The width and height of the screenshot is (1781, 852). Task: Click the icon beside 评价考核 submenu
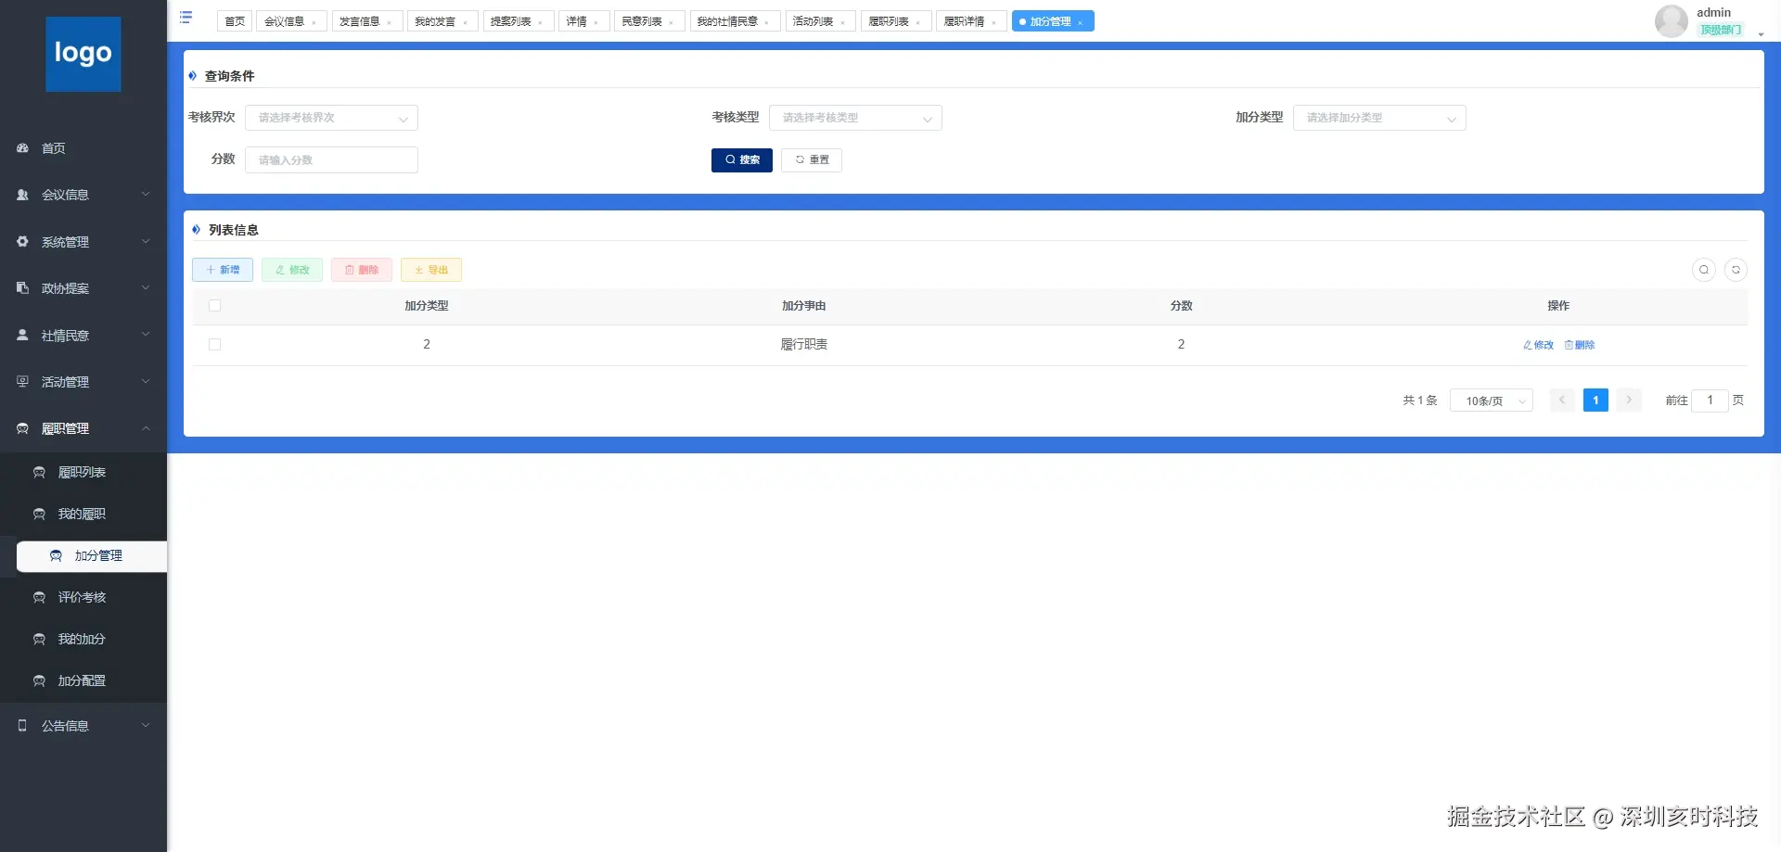39,598
